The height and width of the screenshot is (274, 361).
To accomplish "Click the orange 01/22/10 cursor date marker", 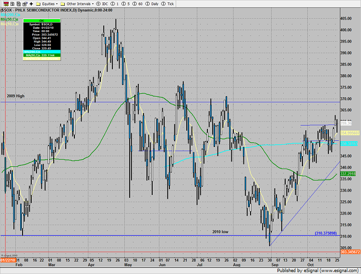I will coord(8,260).
